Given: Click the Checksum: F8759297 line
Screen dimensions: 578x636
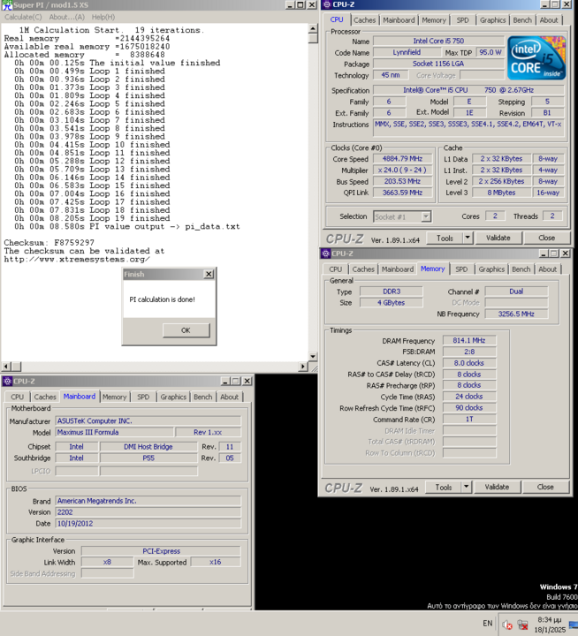Looking at the screenshot, I should pos(49,243).
